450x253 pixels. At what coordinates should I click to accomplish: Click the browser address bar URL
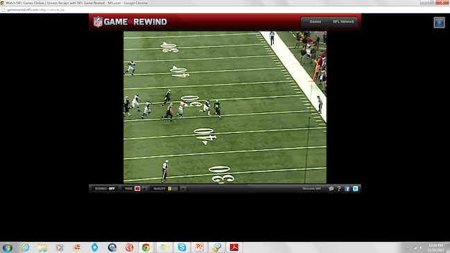click(35, 10)
